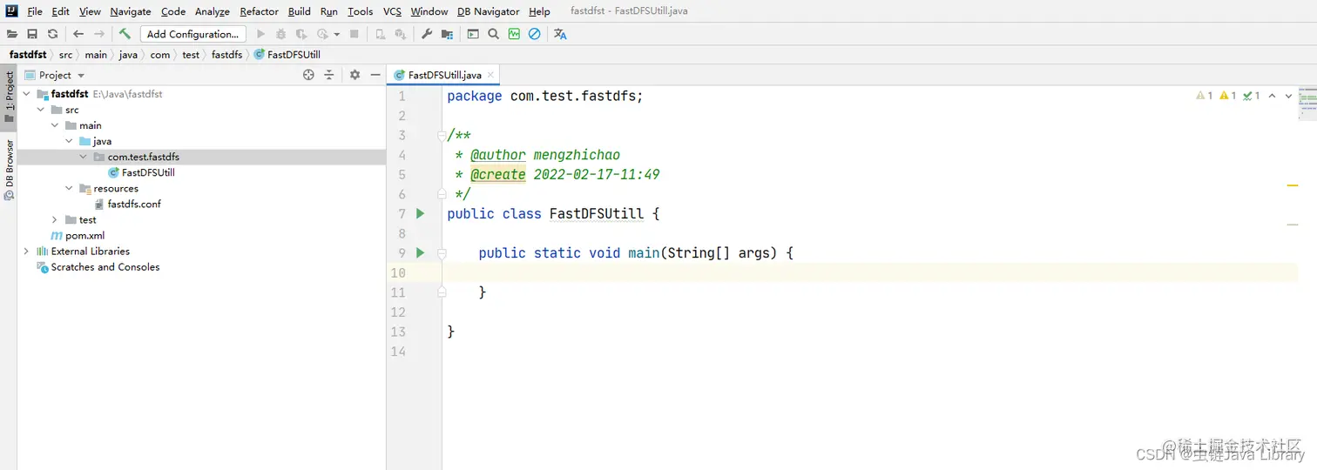1317x470 pixels.
Task: Collapse the src folder chevron
Action: [41, 110]
